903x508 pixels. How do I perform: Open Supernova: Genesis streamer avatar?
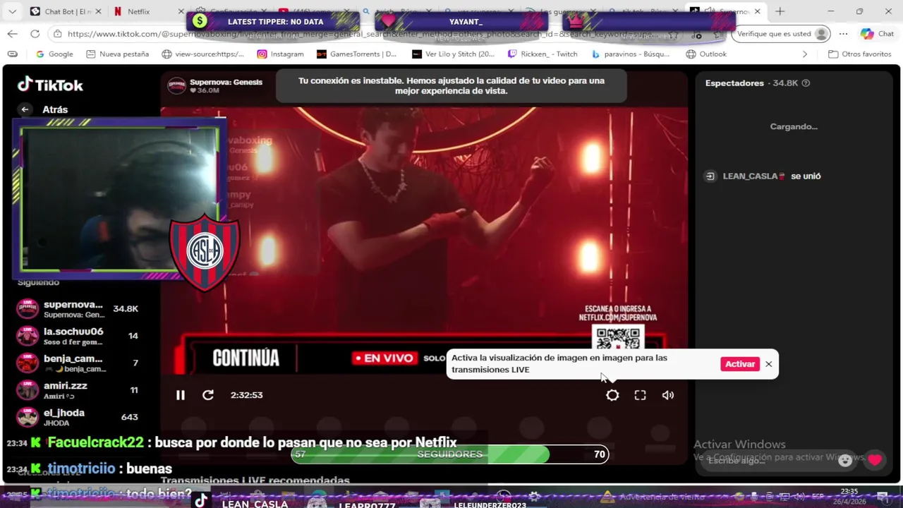[176, 86]
